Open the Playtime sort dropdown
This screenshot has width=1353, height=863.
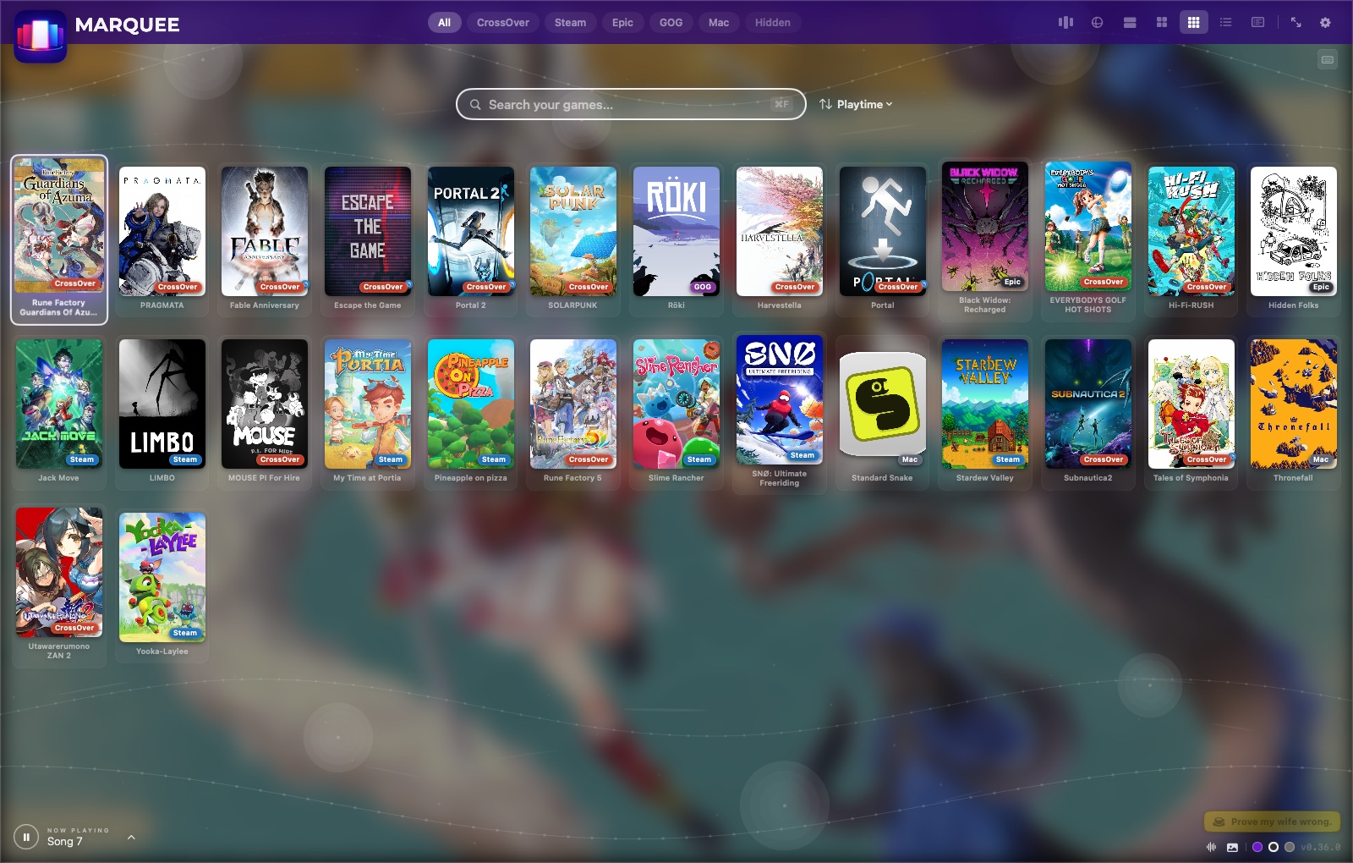tap(856, 105)
